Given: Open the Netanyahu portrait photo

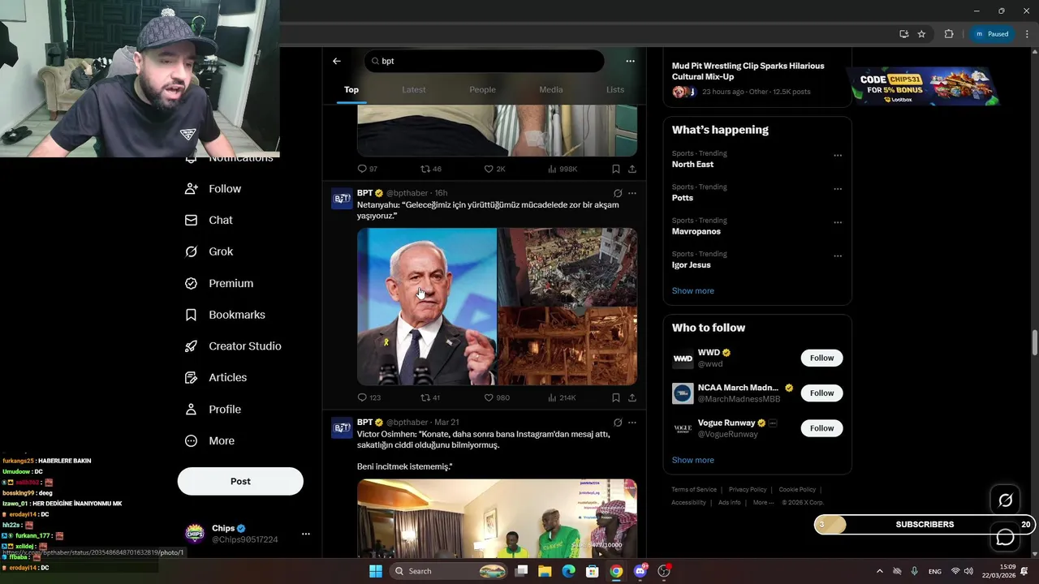Looking at the screenshot, I should 427,307.
